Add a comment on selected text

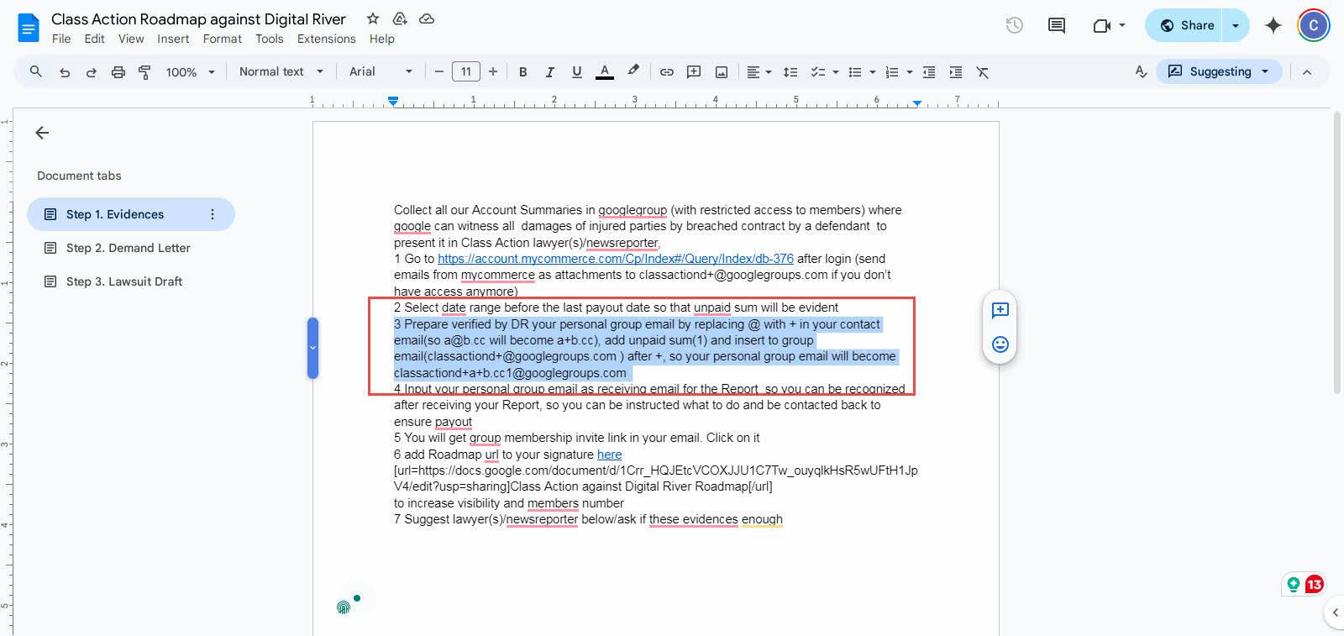point(1000,310)
